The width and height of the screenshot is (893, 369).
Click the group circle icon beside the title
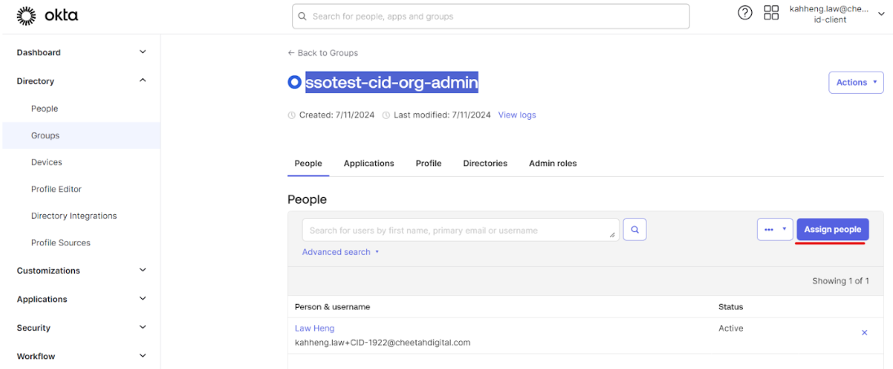tap(294, 82)
